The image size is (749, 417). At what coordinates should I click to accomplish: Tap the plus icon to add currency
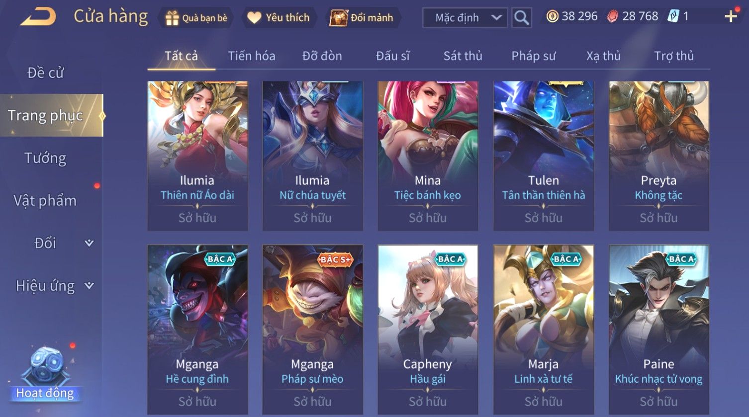click(x=731, y=16)
